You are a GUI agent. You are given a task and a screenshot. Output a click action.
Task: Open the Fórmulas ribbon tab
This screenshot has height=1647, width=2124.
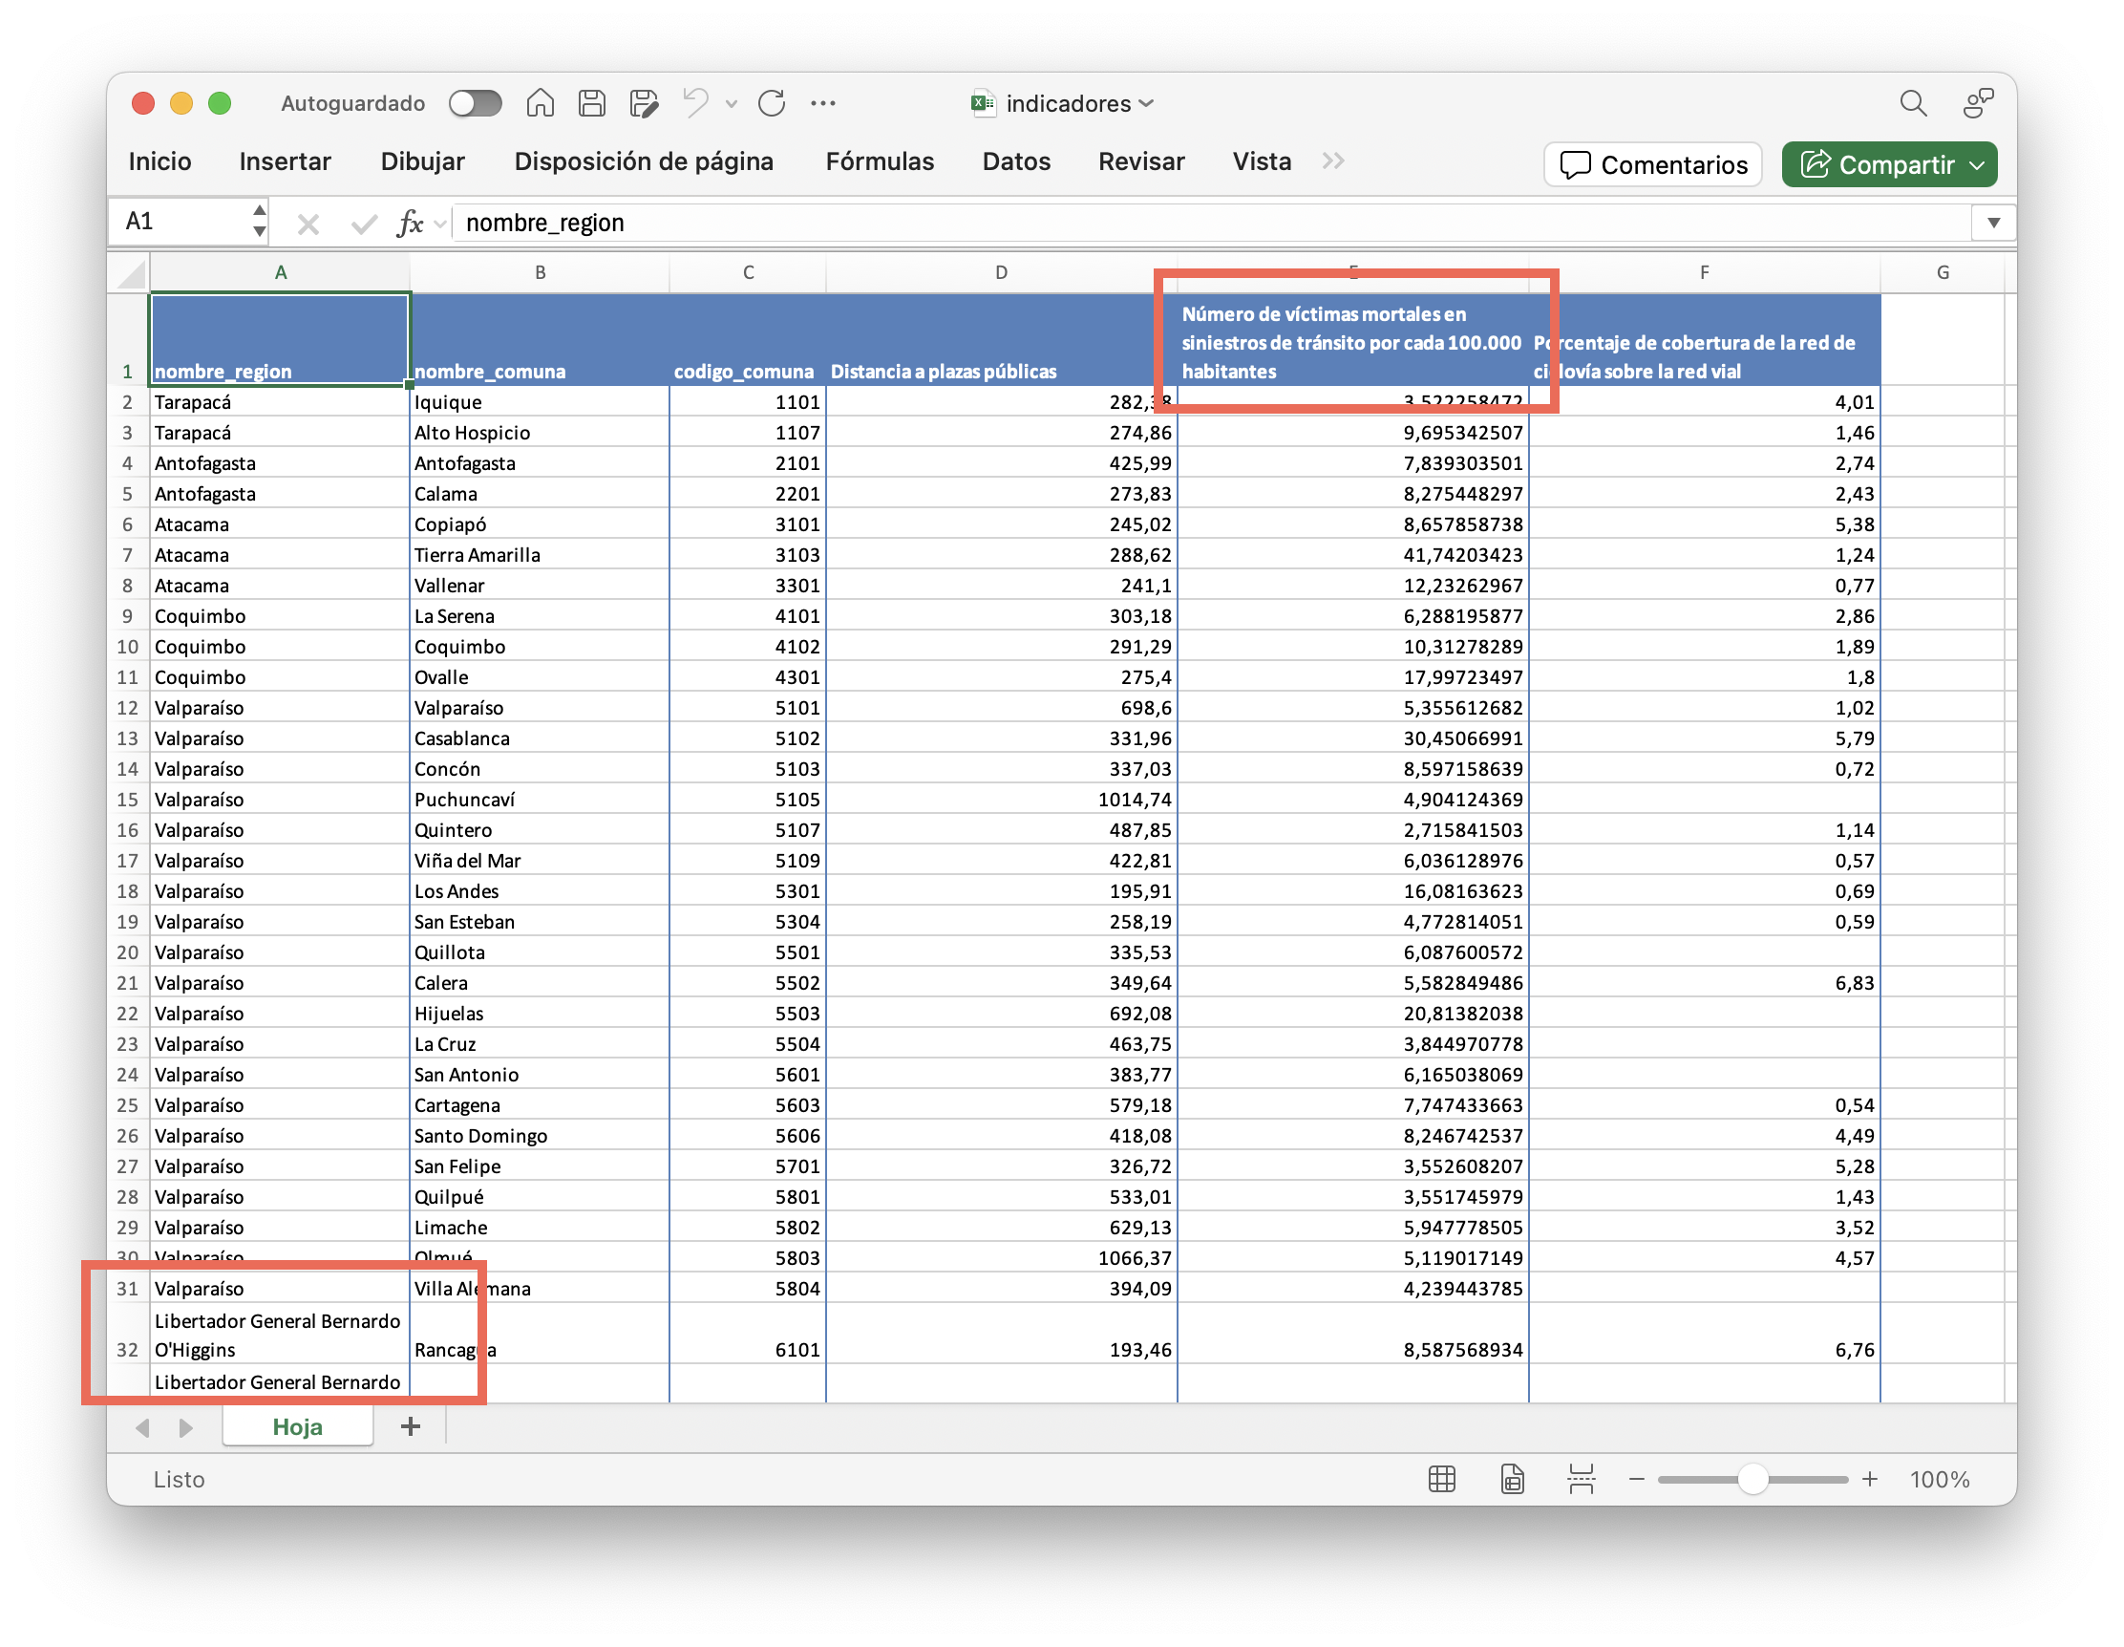(880, 161)
